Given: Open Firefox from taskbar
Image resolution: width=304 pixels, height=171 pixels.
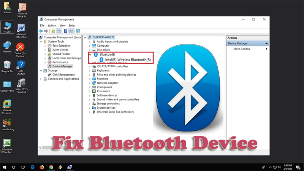Looking at the screenshot, I should (42, 167).
